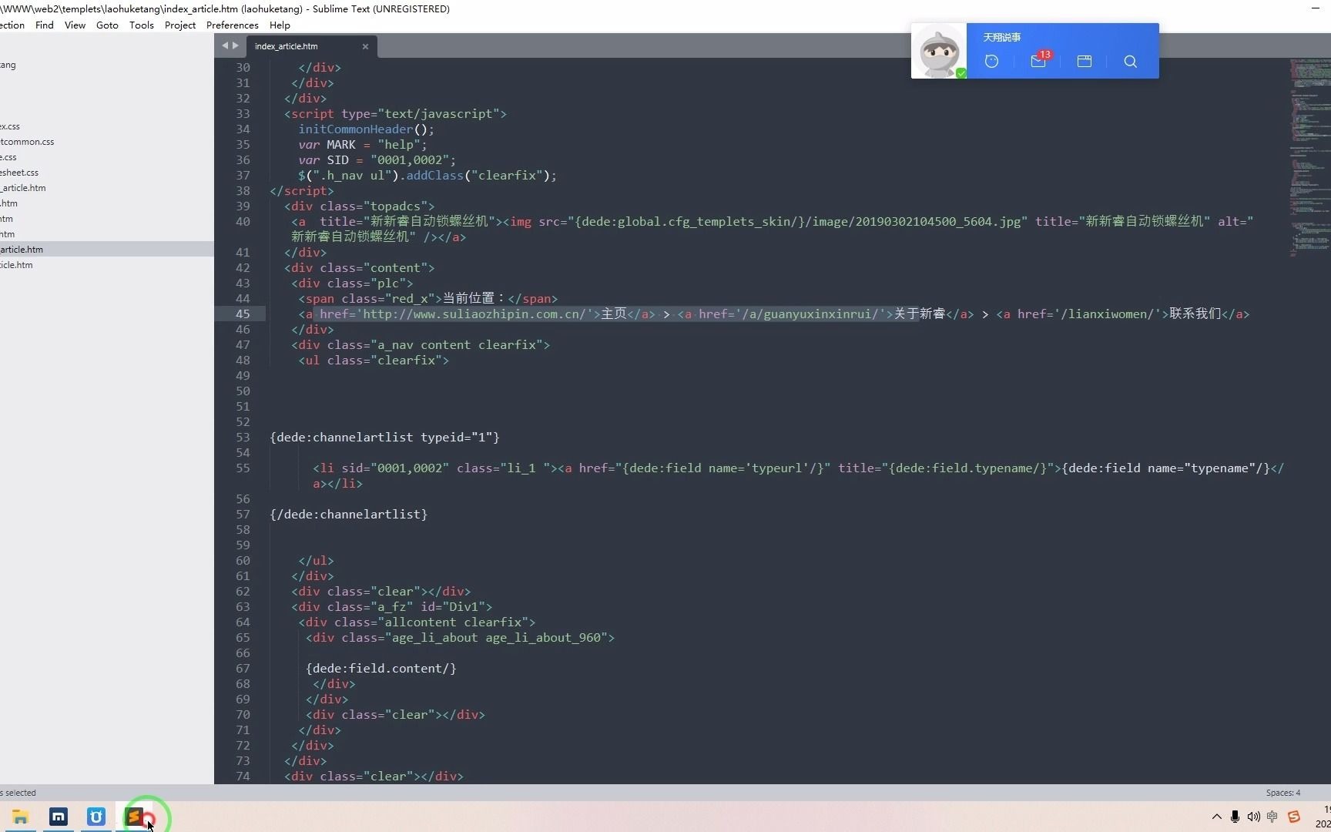Click the avatar in the floating widget
This screenshot has height=832, width=1331.
(x=939, y=51)
